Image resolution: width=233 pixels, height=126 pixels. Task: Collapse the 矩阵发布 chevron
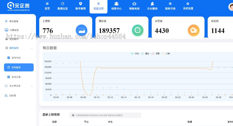32,48
